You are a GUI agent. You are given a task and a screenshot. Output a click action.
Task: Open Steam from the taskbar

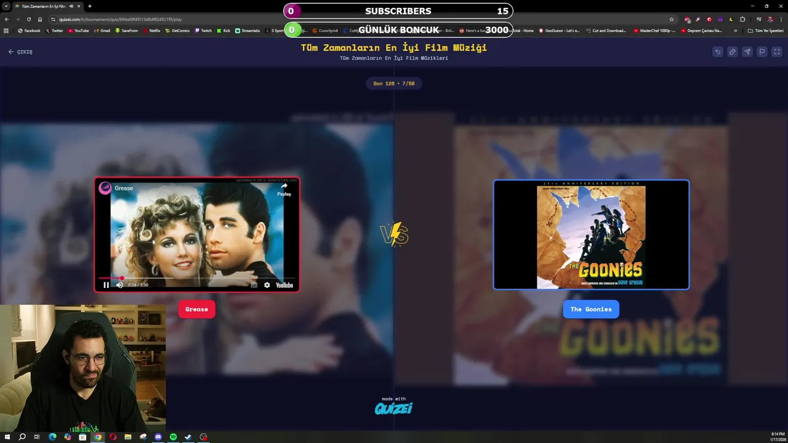(188, 437)
